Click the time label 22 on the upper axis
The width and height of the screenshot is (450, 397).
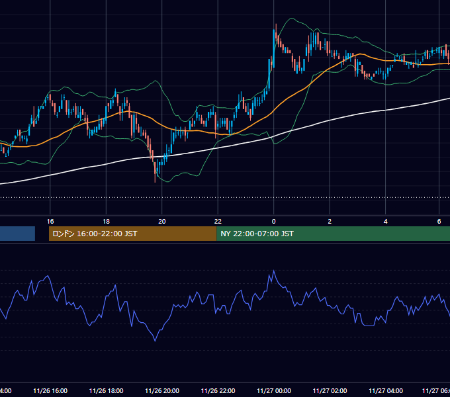(x=218, y=222)
